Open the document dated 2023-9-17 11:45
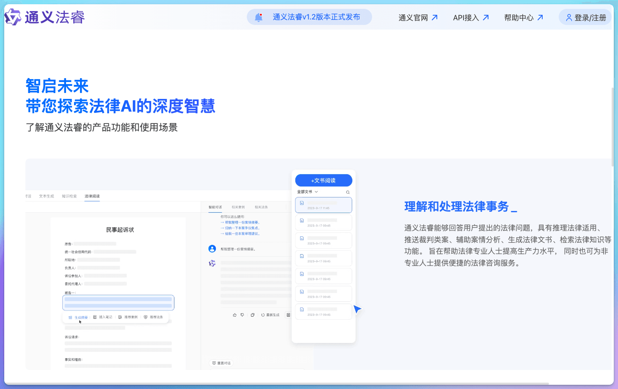The height and width of the screenshot is (389, 618). tap(324, 205)
